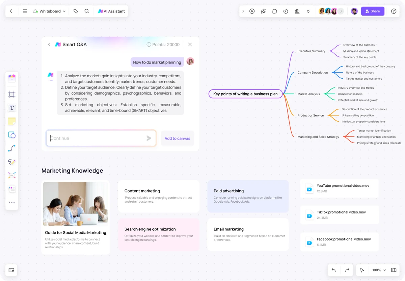Viewport: 405px width, 281px height.
Task: Click the Unique selling proposition leaf
Action: pyautogui.click(x=357, y=116)
